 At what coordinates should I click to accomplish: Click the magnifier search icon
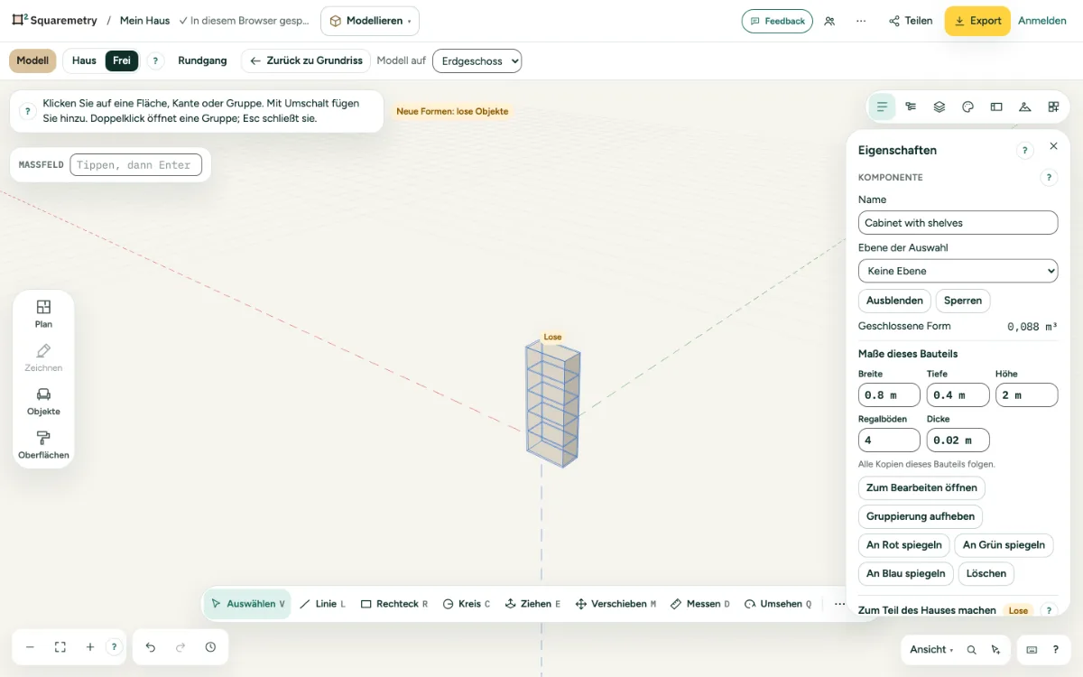(x=972, y=650)
